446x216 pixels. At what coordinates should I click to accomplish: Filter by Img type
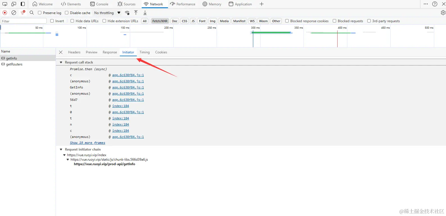[213, 21]
